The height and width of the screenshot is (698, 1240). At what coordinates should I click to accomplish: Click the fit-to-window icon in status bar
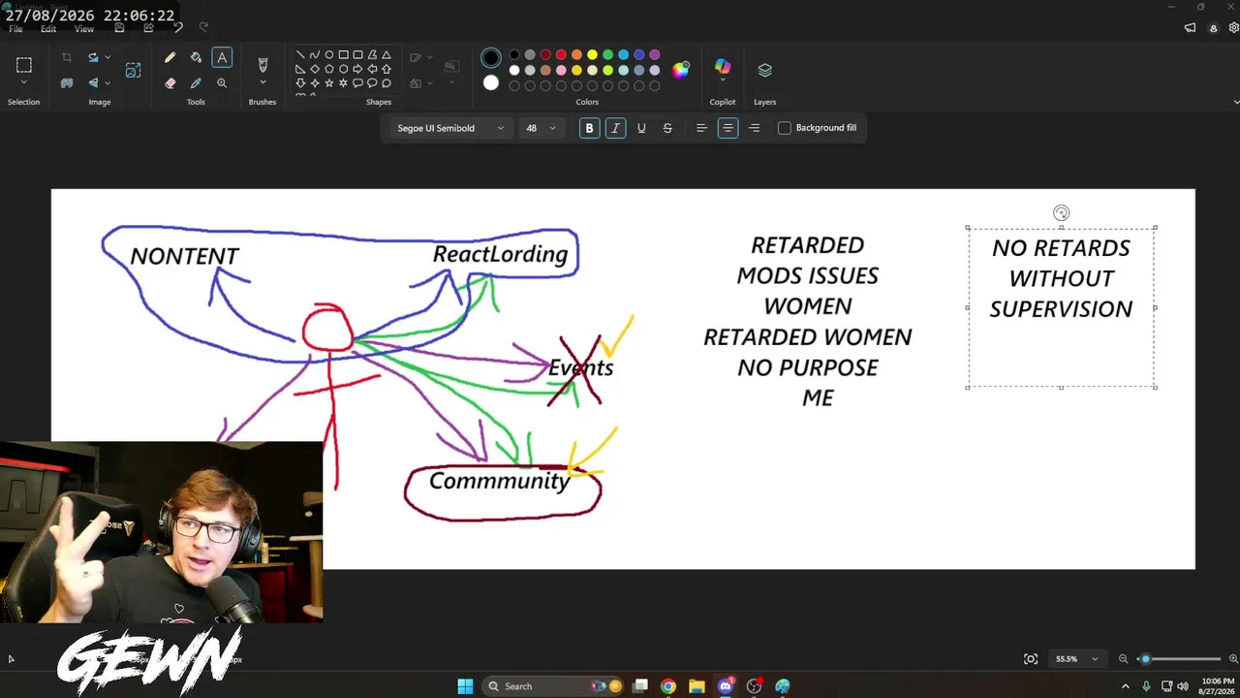tap(1031, 659)
